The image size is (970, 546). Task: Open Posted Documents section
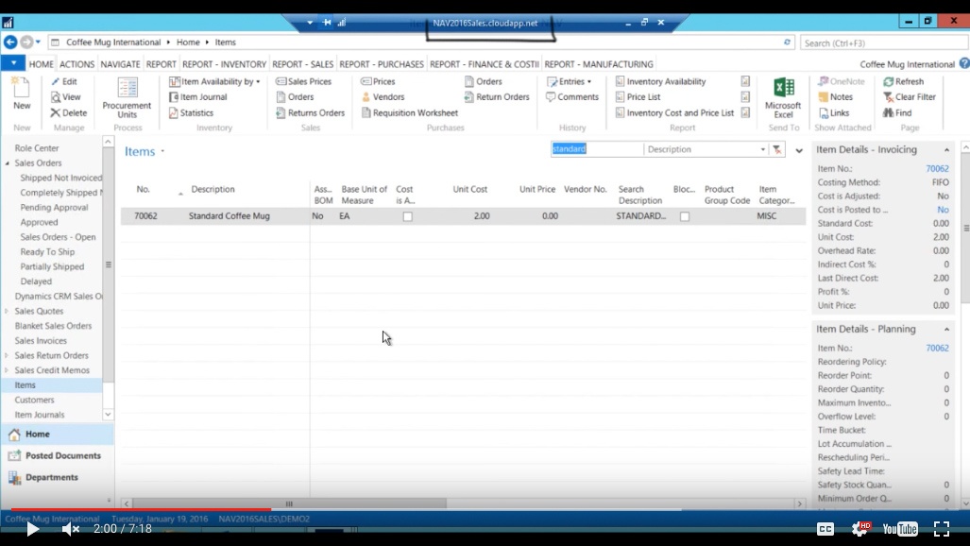point(57,455)
